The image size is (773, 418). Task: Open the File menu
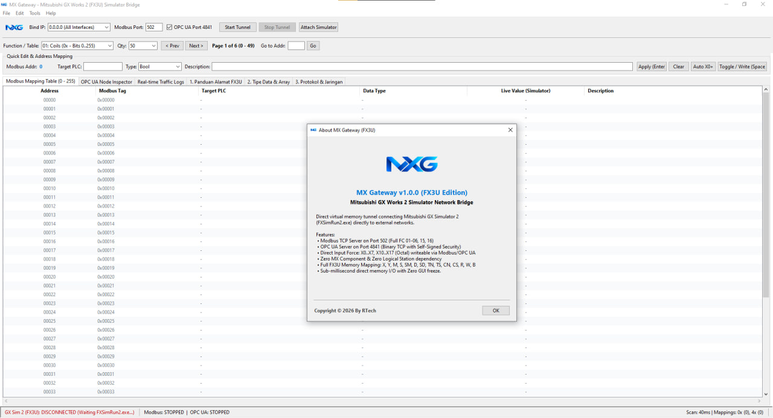coord(7,13)
